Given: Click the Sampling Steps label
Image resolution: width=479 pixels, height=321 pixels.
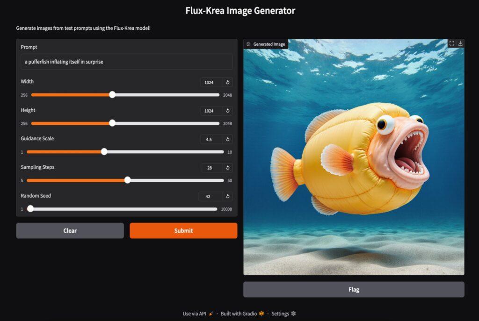Looking at the screenshot, I should coord(37,167).
